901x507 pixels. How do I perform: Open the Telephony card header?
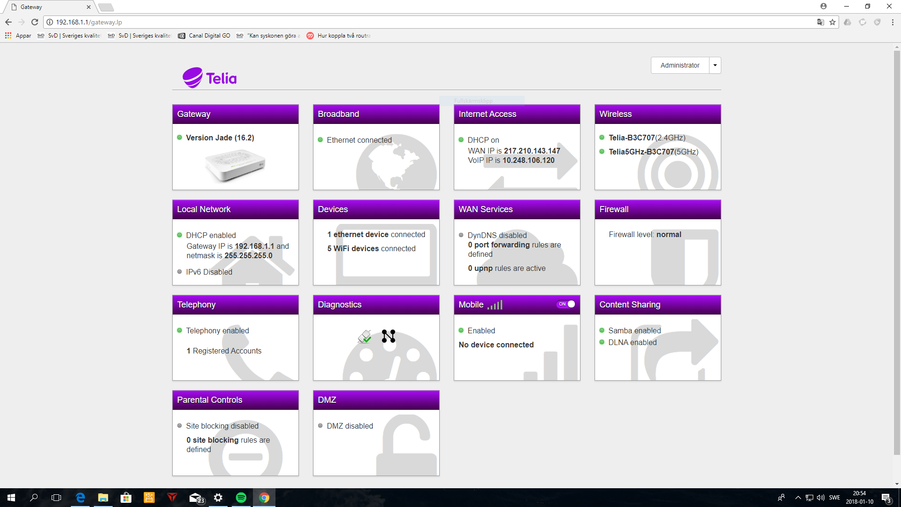point(236,305)
